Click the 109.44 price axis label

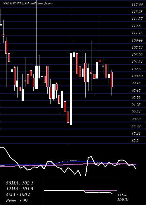coord(137,40)
